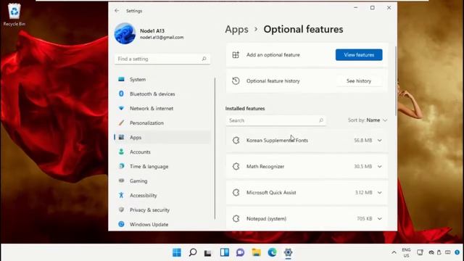This screenshot has width=464, height=261.
Task: Open Time & language category
Action: click(162, 166)
